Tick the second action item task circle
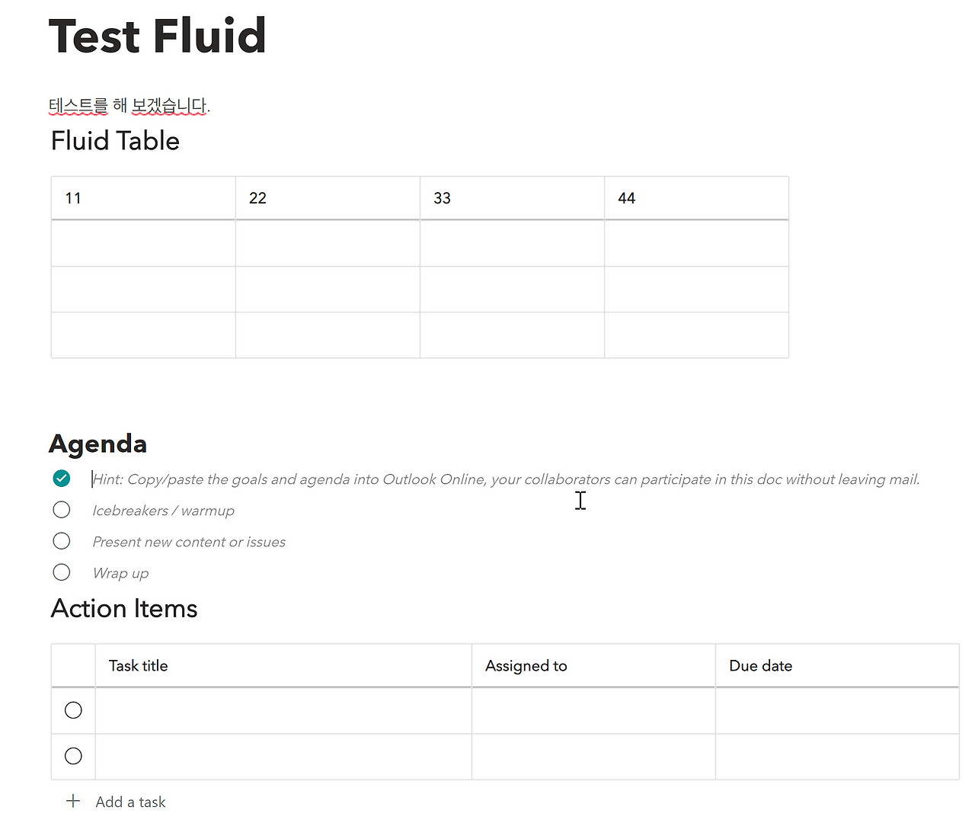The image size is (975, 839). [x=73, y=756]
